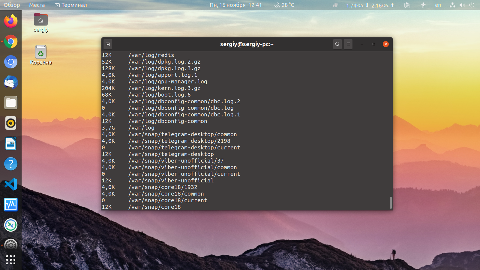Open the accessibility menu in top bar
Viewport: 480px width, 270px height.
pos(423,5)
